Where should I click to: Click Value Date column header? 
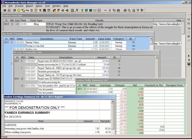pyautogui.click(x=104, y=39)
